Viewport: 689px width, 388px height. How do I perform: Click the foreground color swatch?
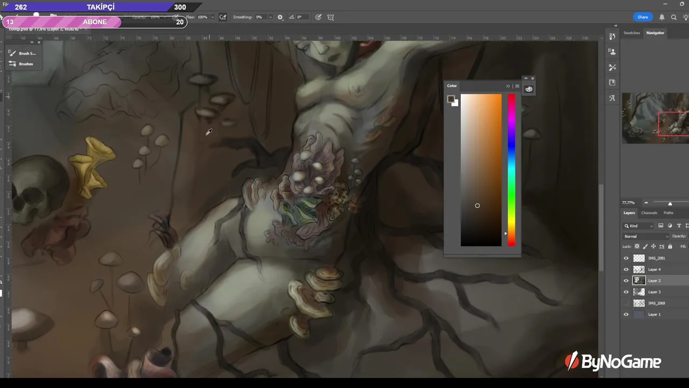coord(451,99)
